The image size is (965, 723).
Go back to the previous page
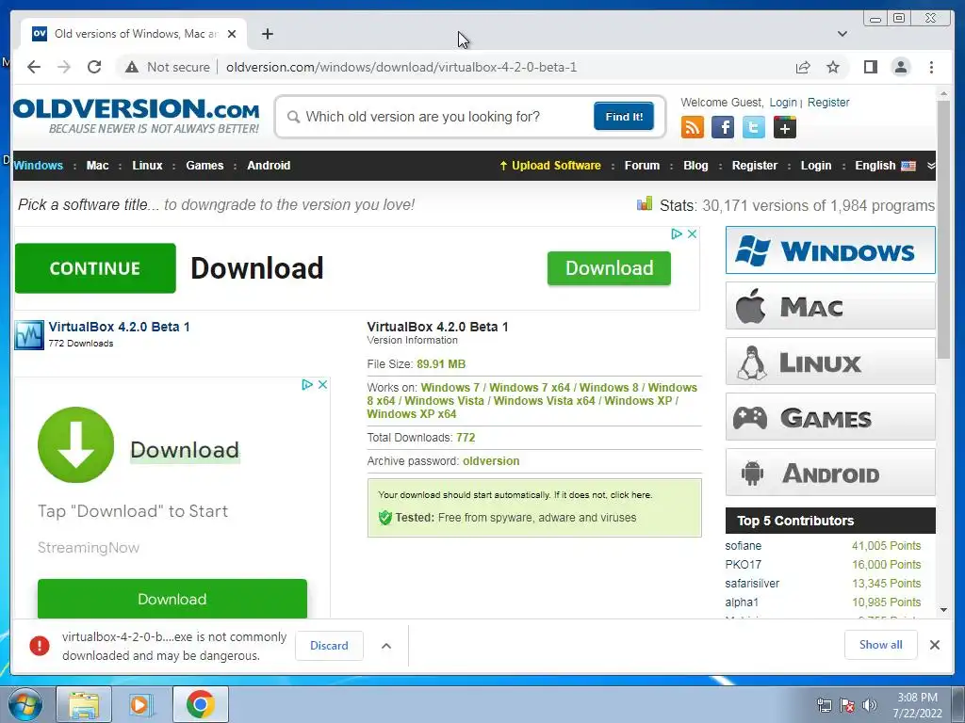[x=34, y=67]
